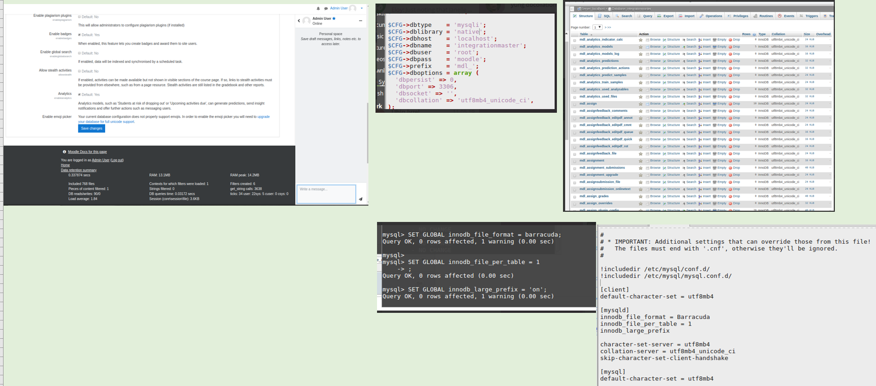Click the Save changes button

(91, 128)
